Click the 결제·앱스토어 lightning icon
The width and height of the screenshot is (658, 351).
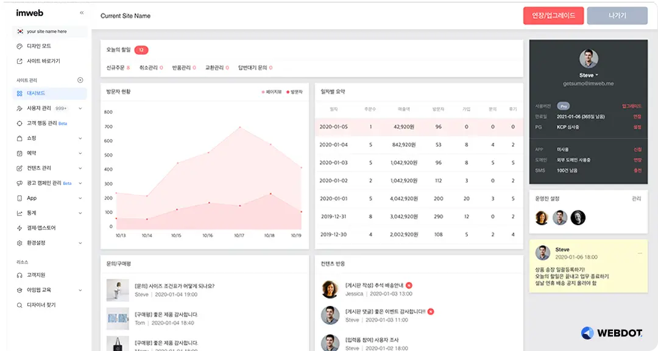[19, 228]
